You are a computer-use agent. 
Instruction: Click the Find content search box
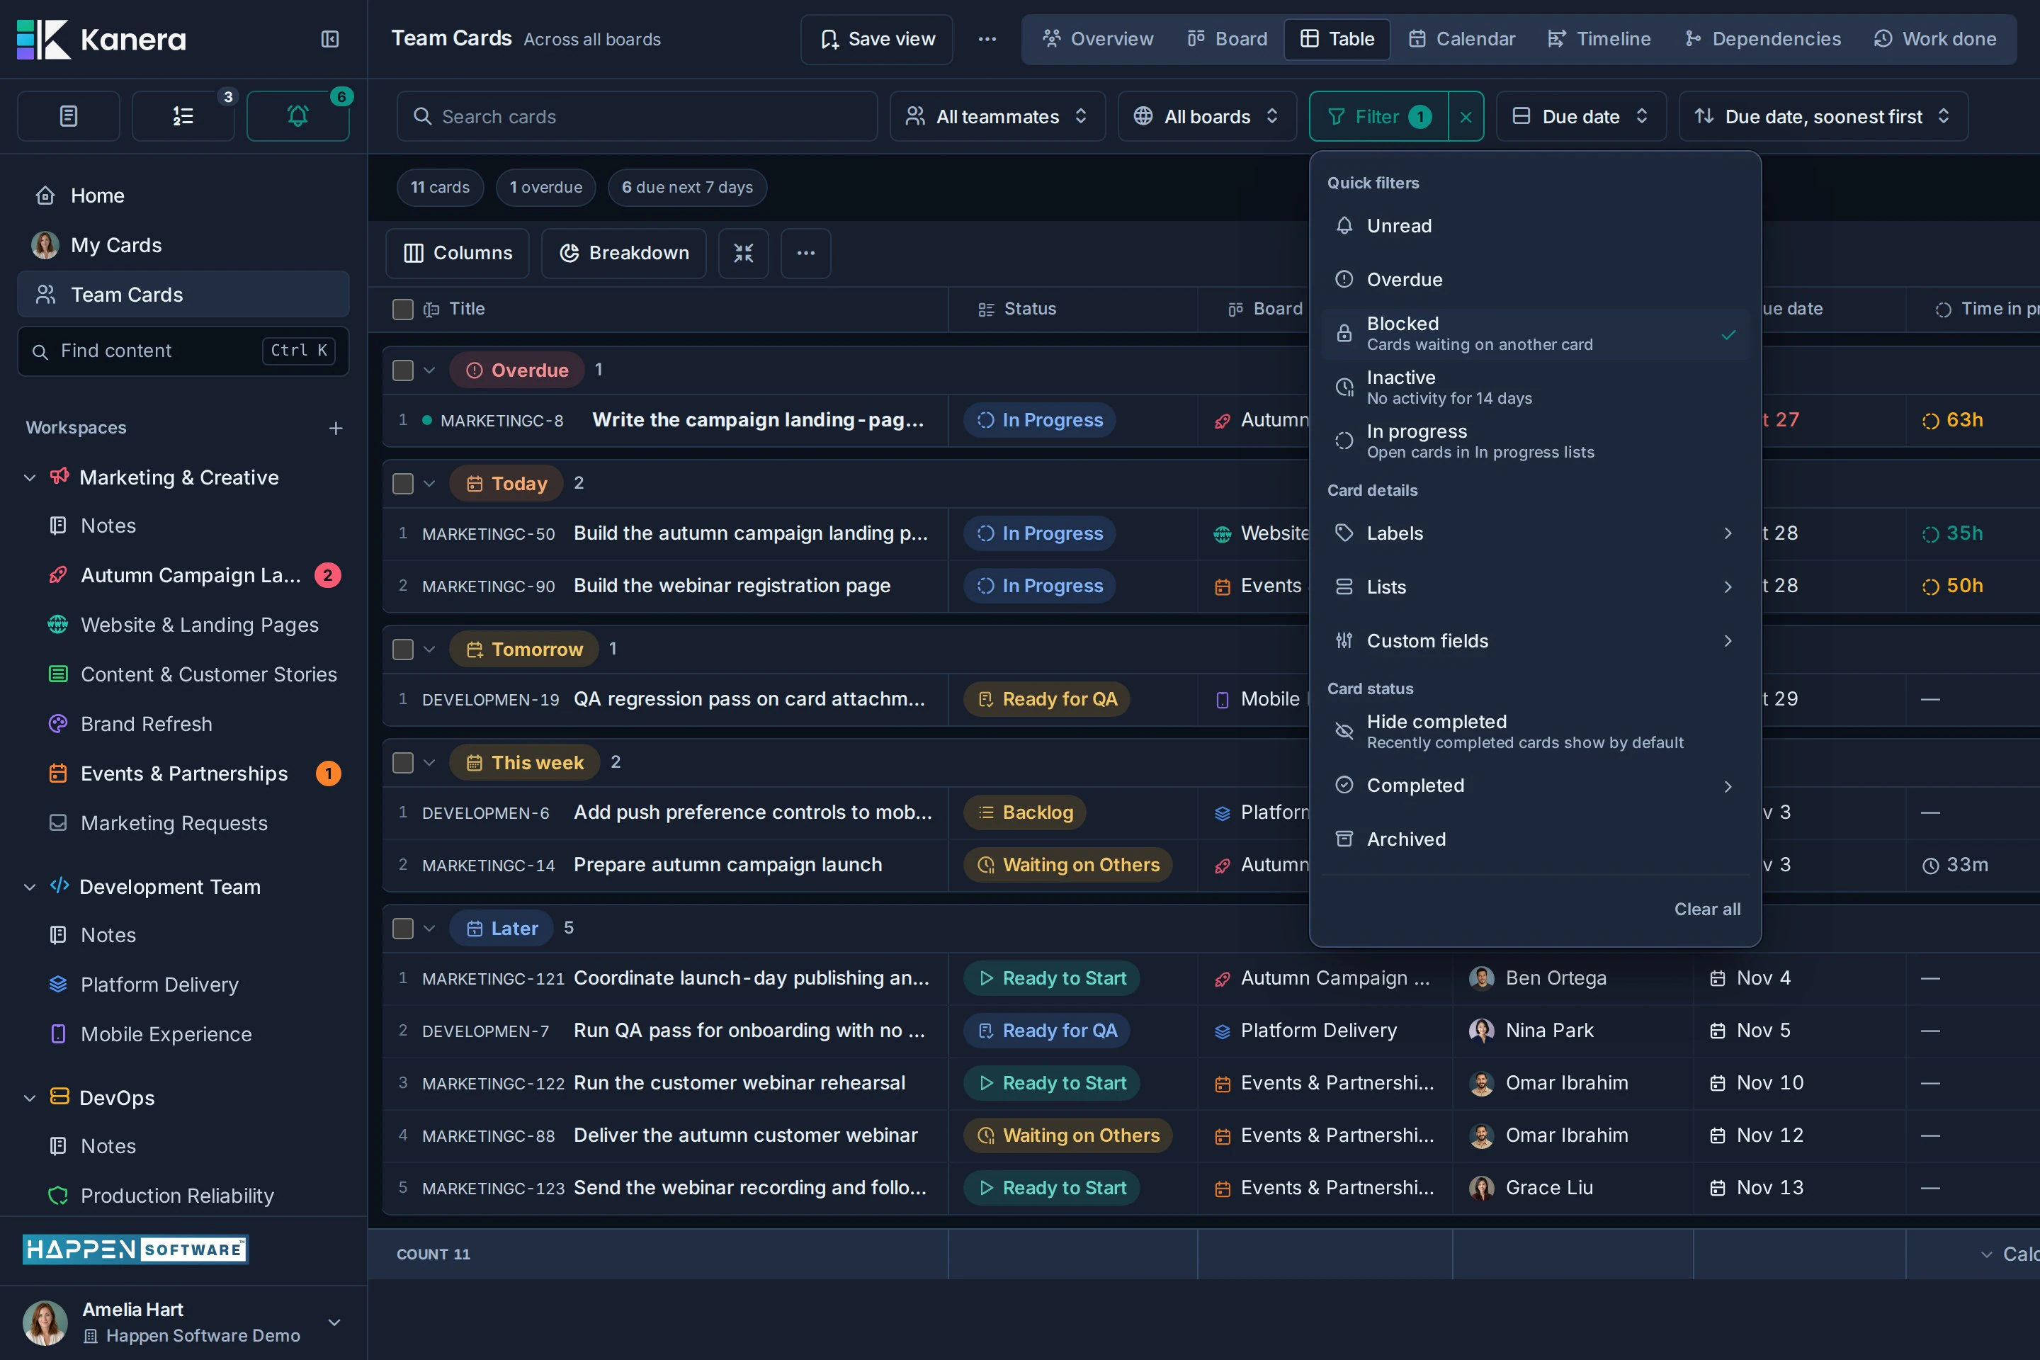click(183, 351)
